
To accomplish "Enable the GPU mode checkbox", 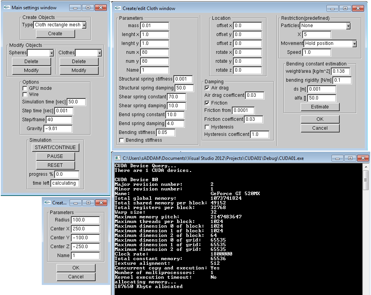I will [25, 88].
